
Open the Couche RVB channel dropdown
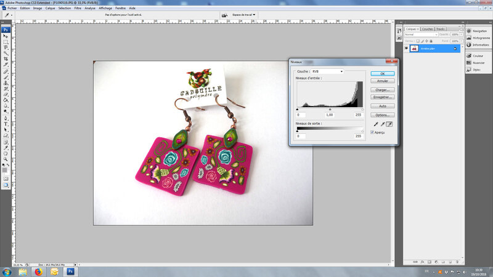327,71
